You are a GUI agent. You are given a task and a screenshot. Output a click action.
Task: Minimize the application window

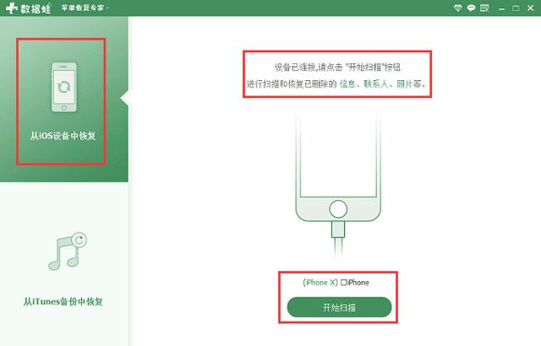coord(501,8)
